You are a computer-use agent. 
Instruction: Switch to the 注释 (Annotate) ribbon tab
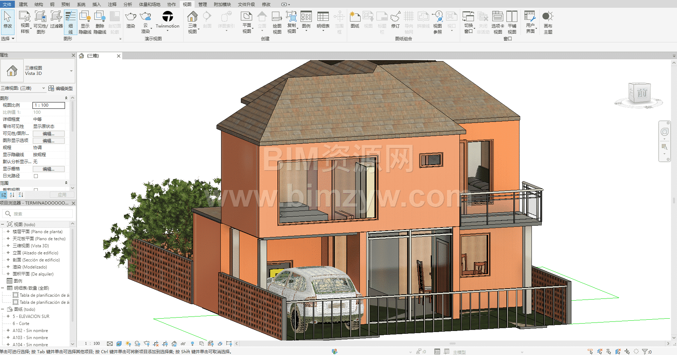[x=112, y=4]
